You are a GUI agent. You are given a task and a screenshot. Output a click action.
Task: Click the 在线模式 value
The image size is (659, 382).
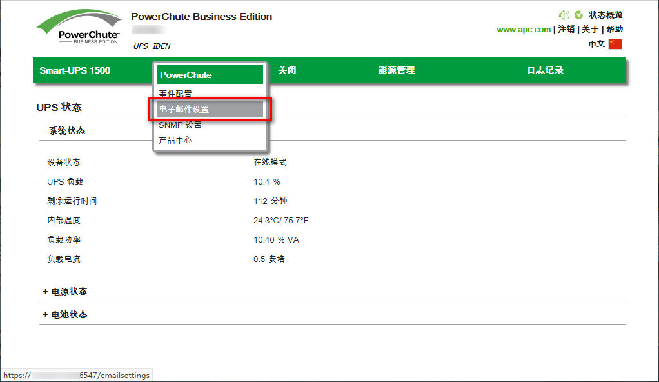[270, 163]
